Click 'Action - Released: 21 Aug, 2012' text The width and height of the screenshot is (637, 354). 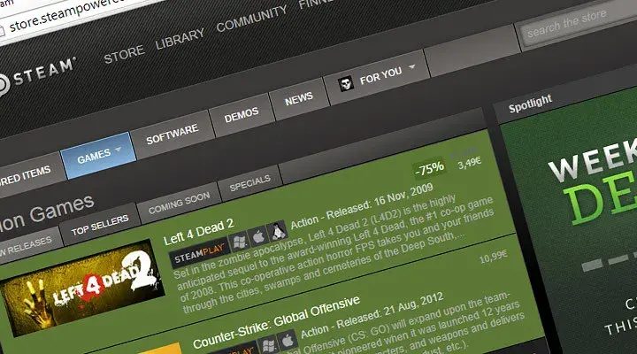pyautogui.click(x=372, y=316)
